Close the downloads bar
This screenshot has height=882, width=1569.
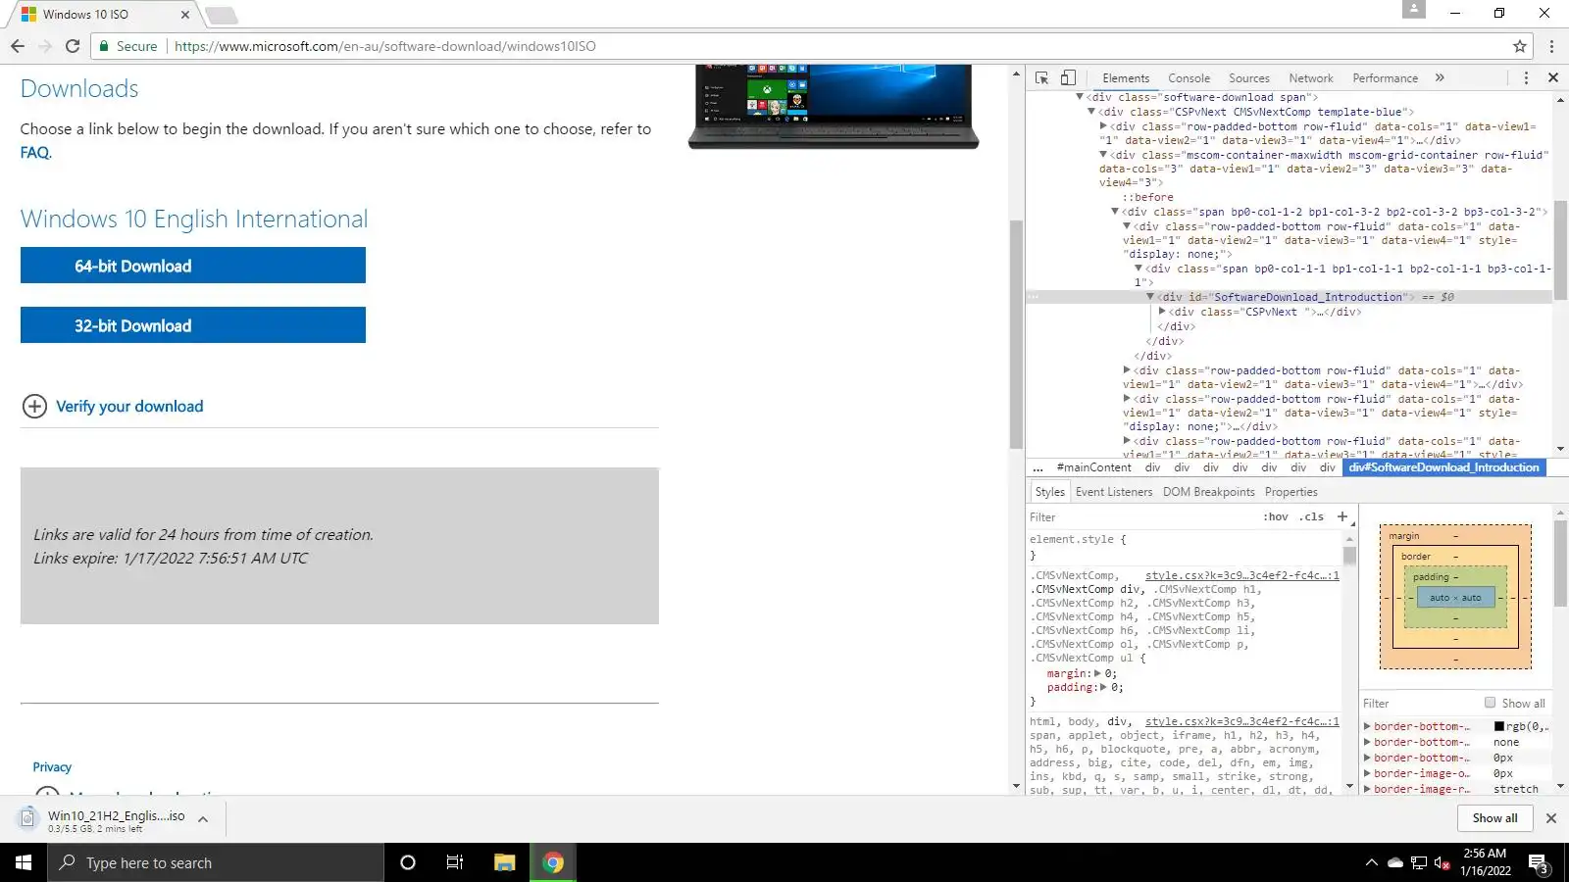click(x=1551, y=818)
